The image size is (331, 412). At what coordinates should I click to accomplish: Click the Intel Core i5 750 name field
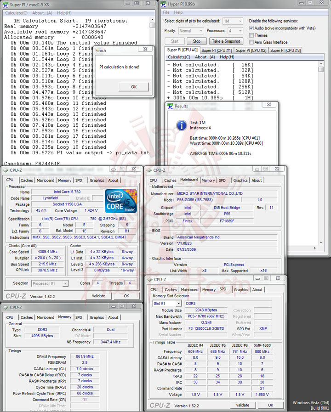tap(67, 192)
